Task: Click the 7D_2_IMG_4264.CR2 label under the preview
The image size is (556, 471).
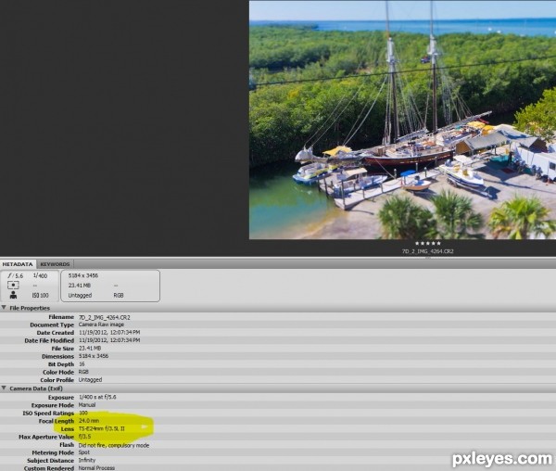Action: [x=427, y=251]
